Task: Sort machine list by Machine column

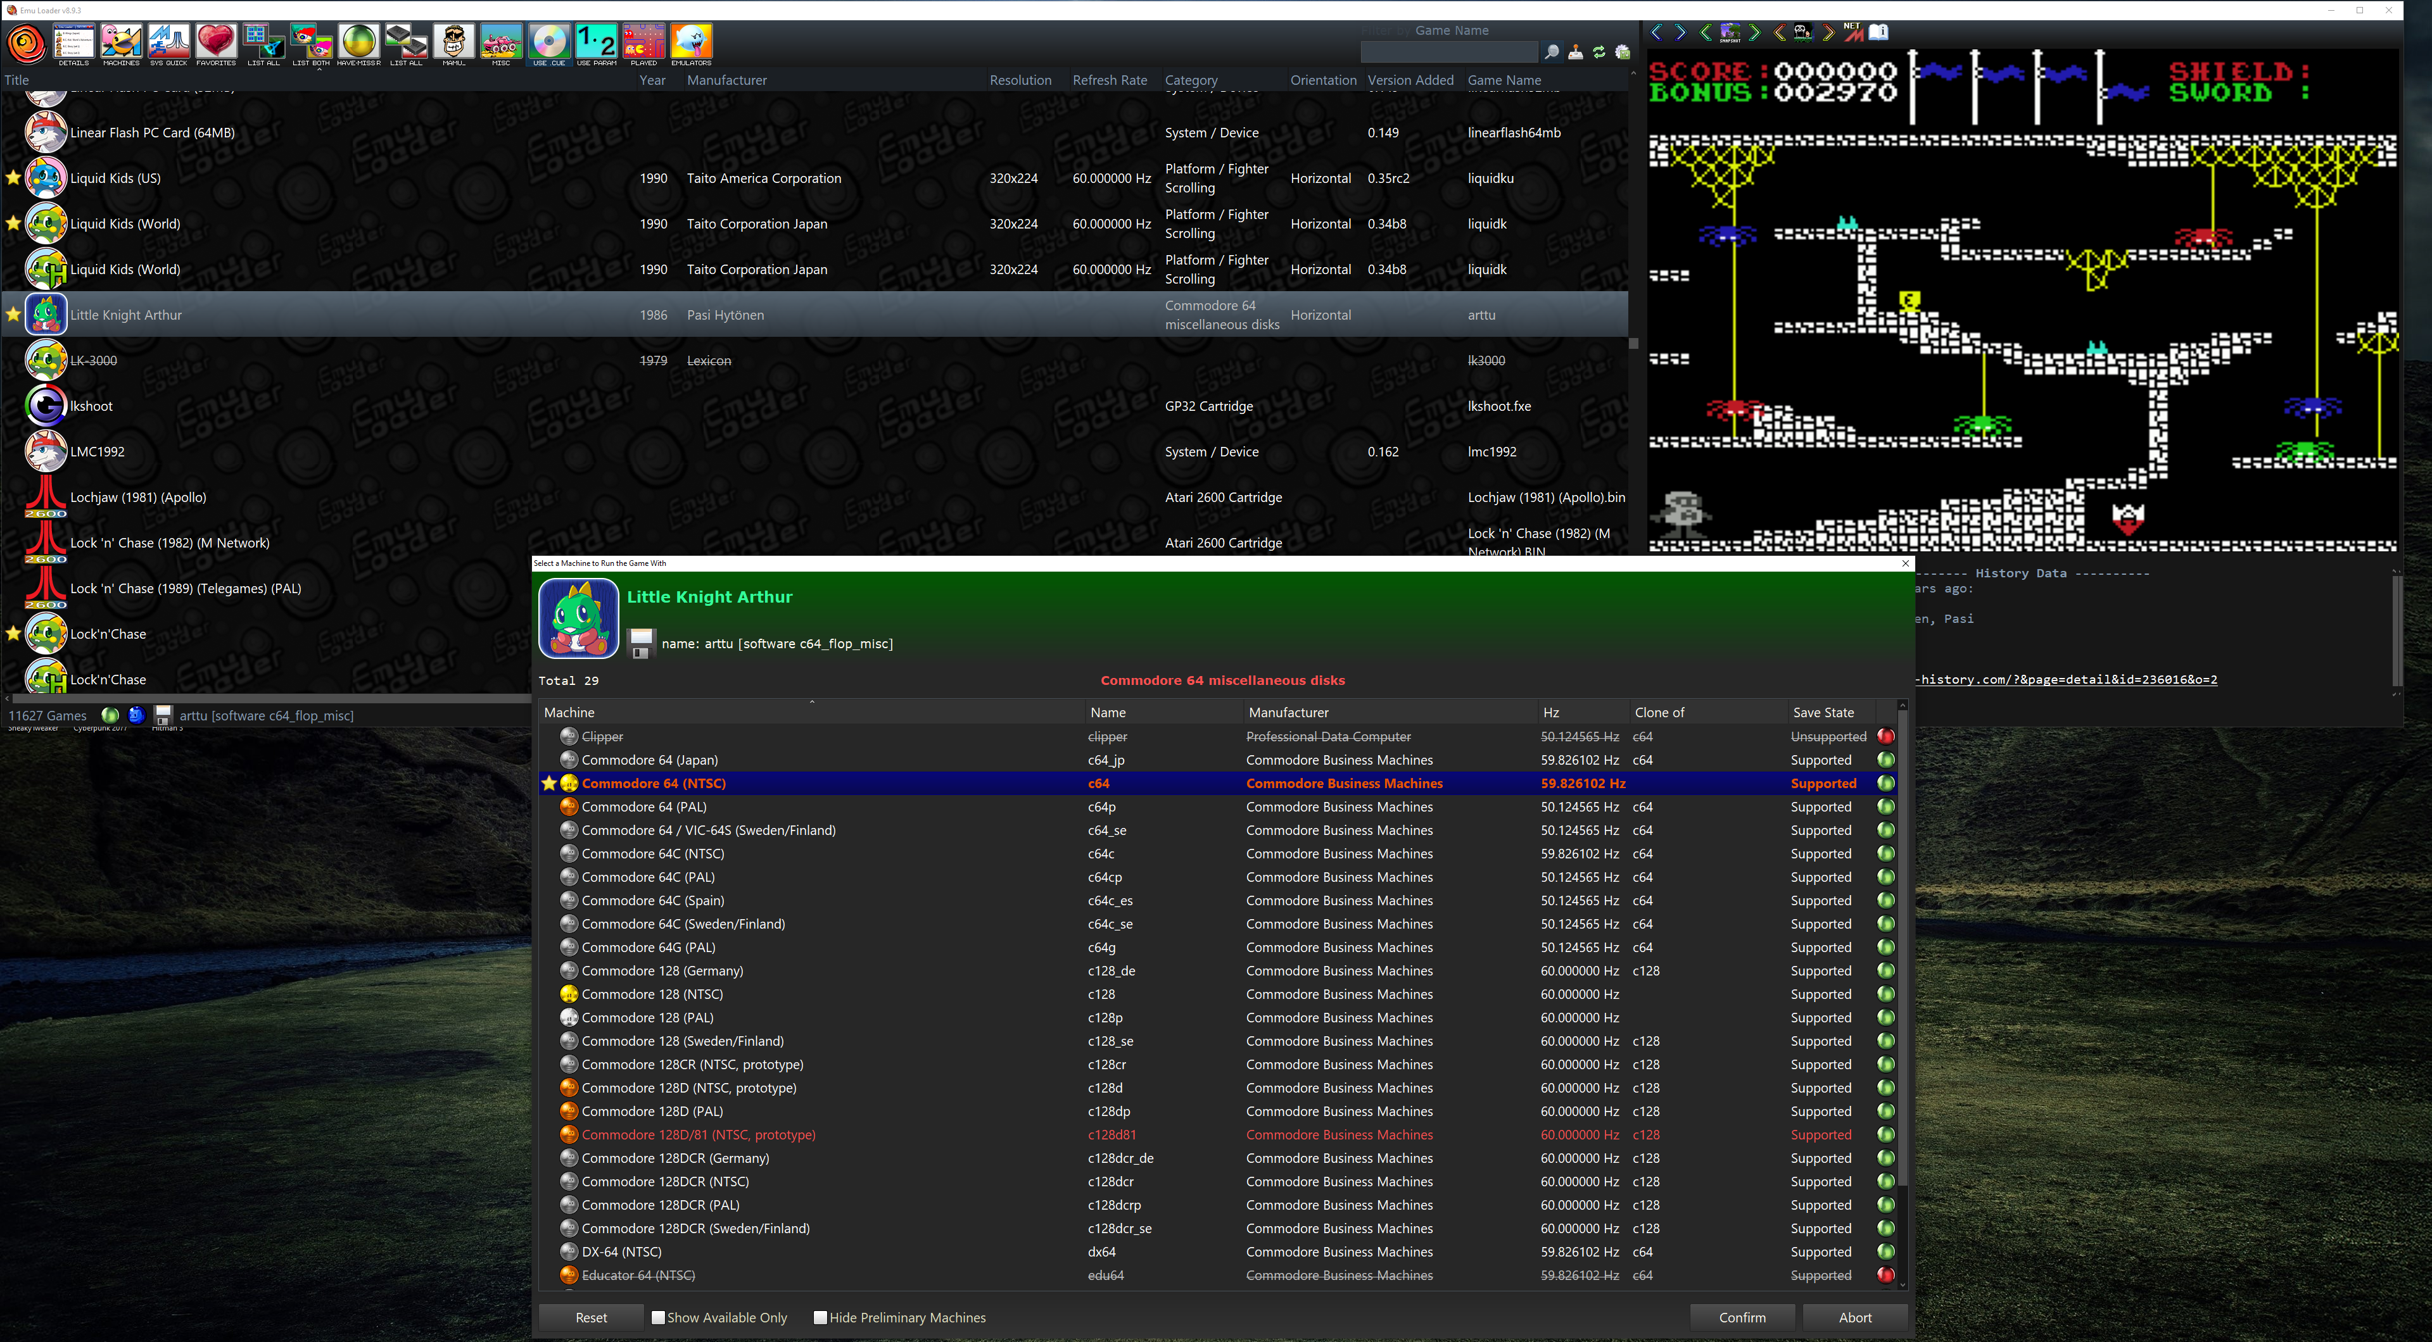Action: (x=569, y=713)
